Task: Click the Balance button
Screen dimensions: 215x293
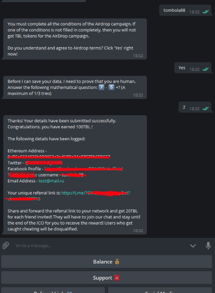Action: pos(106,262)
